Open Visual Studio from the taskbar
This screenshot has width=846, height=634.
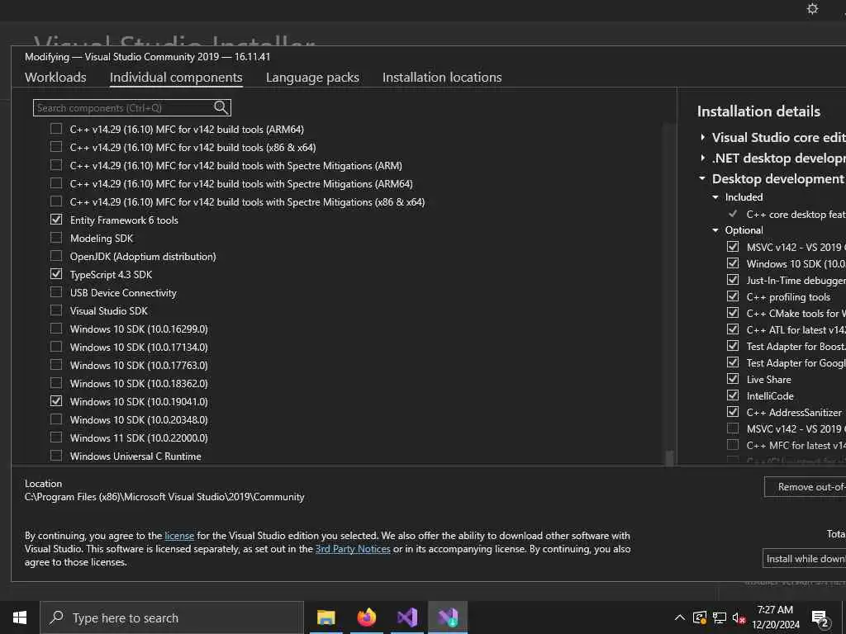(x=407, y=617)
